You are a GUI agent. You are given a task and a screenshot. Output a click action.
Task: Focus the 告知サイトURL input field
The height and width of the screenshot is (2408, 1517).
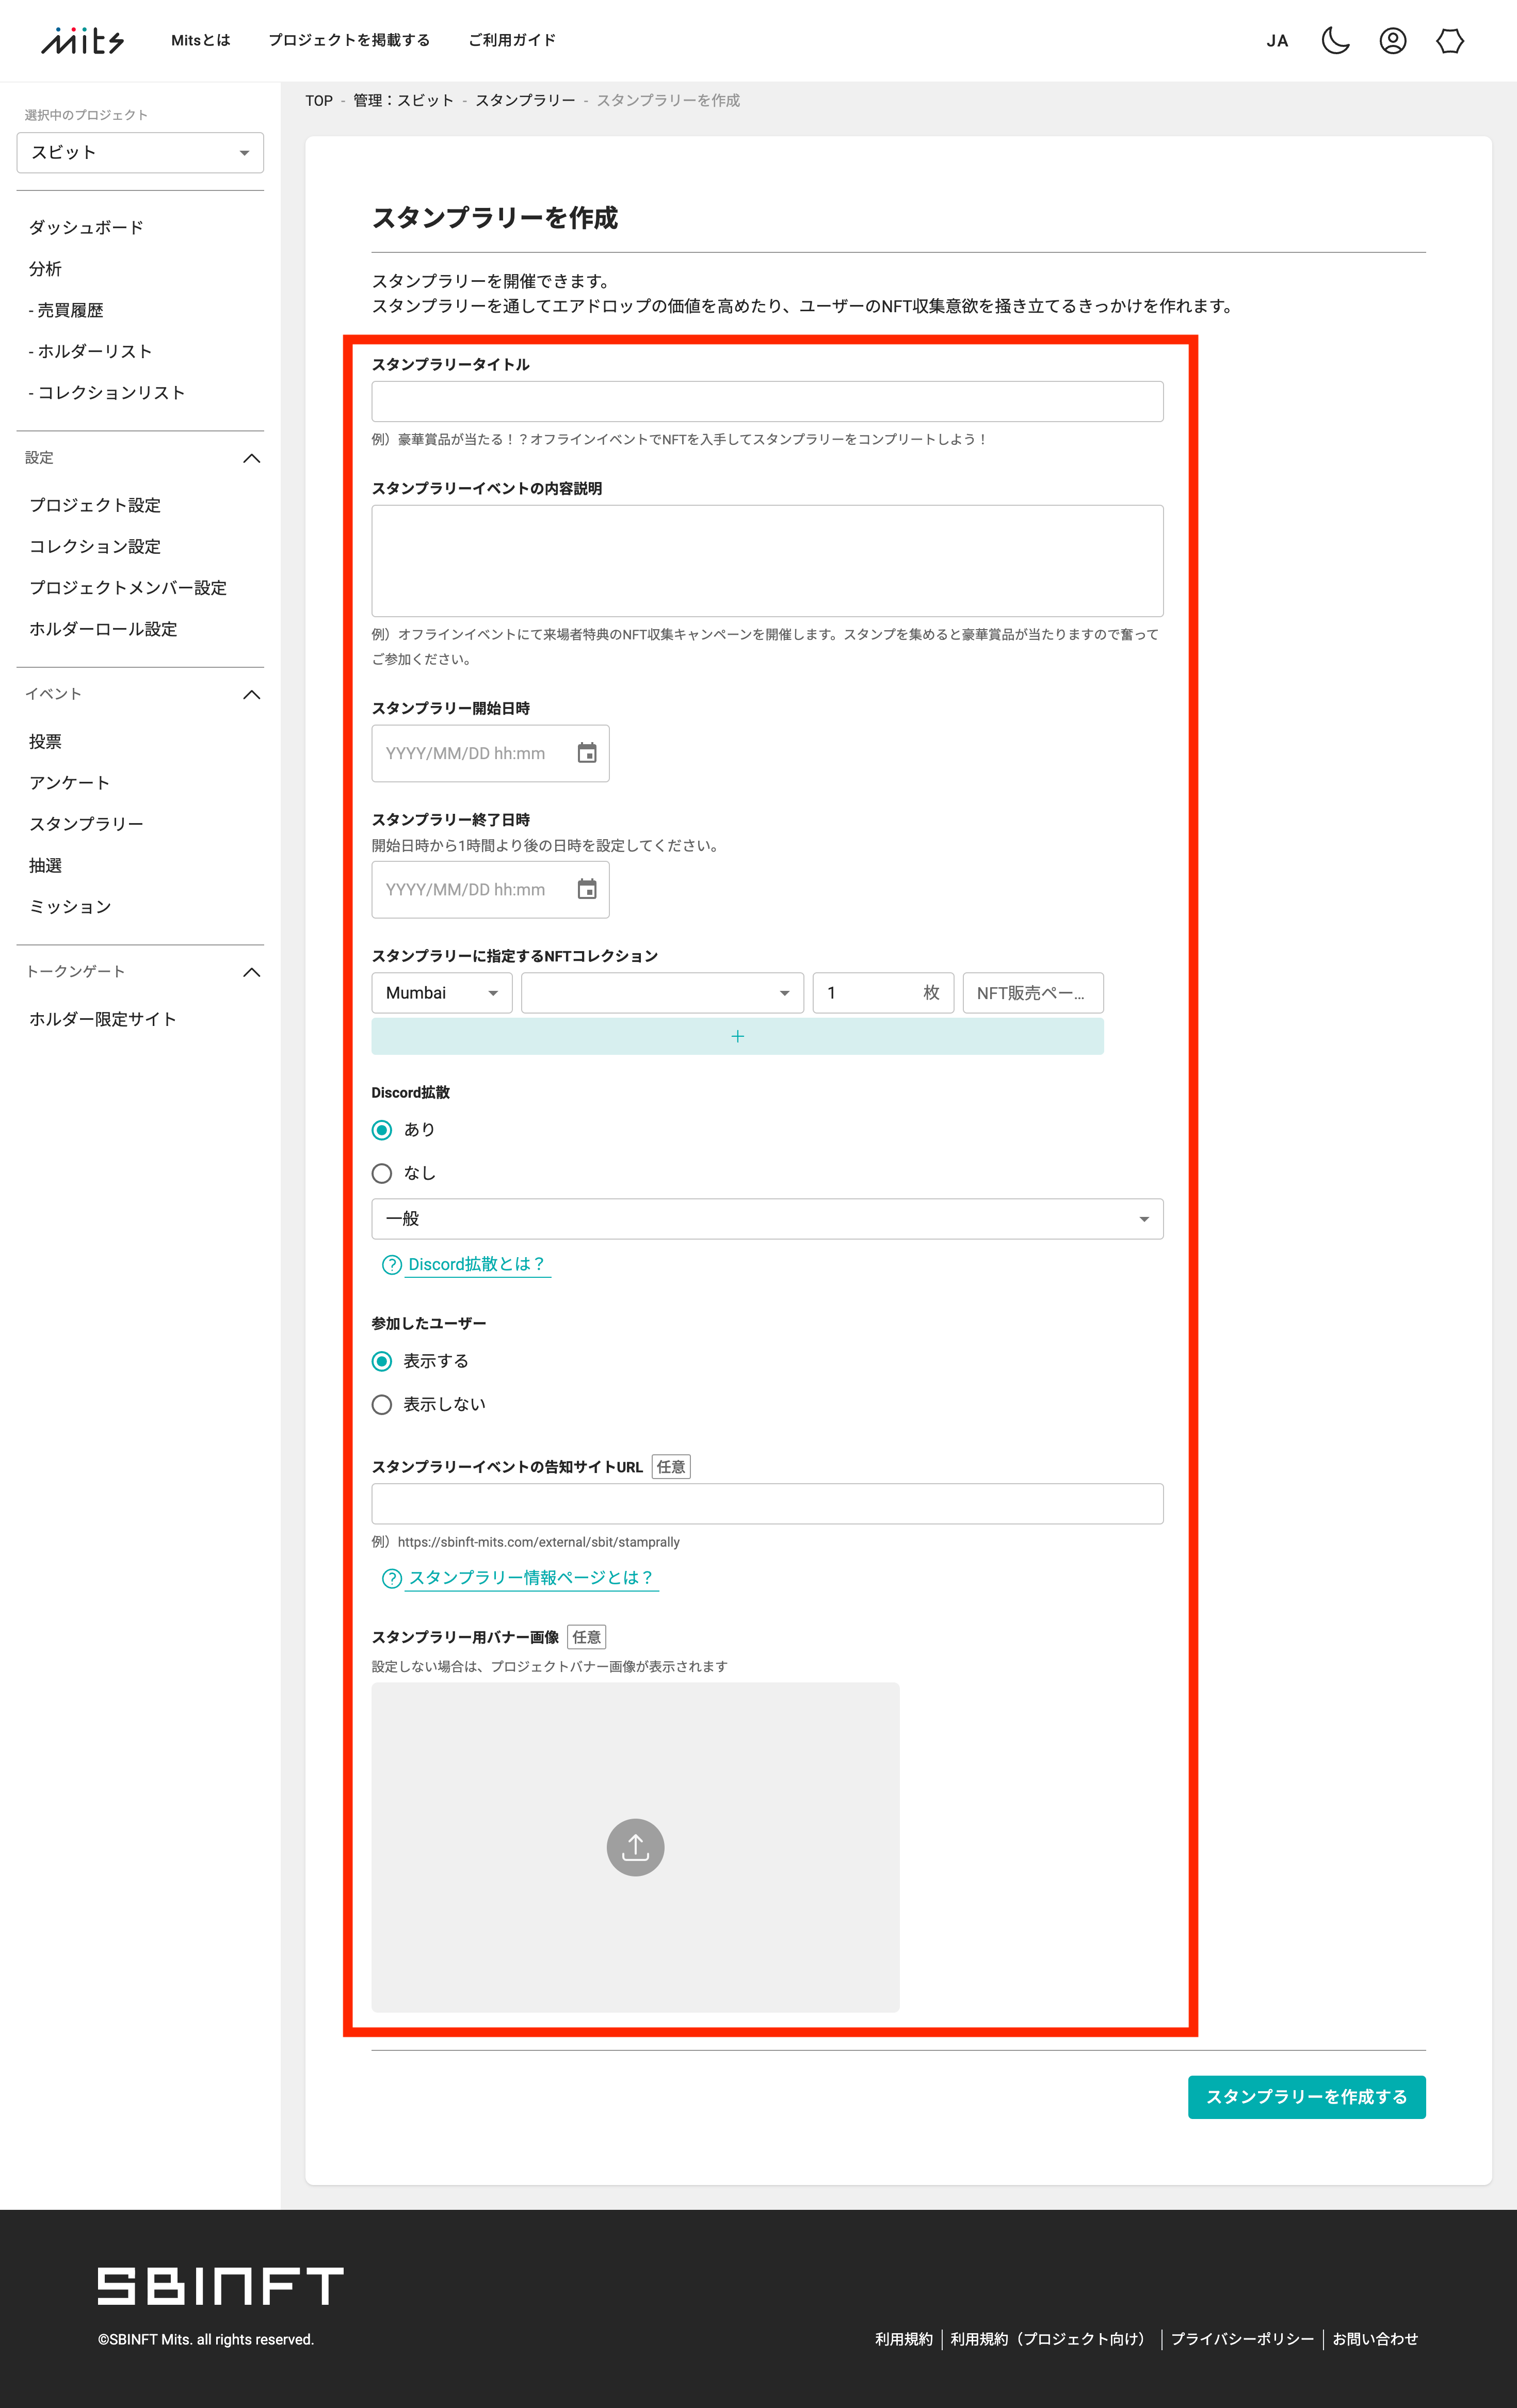click(767, 1504)
